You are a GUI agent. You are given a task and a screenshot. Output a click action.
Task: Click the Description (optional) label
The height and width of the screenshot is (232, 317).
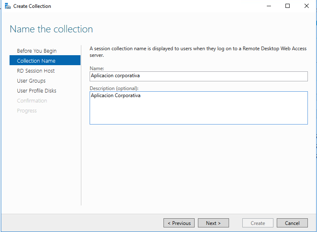click(x=114, y=88)
